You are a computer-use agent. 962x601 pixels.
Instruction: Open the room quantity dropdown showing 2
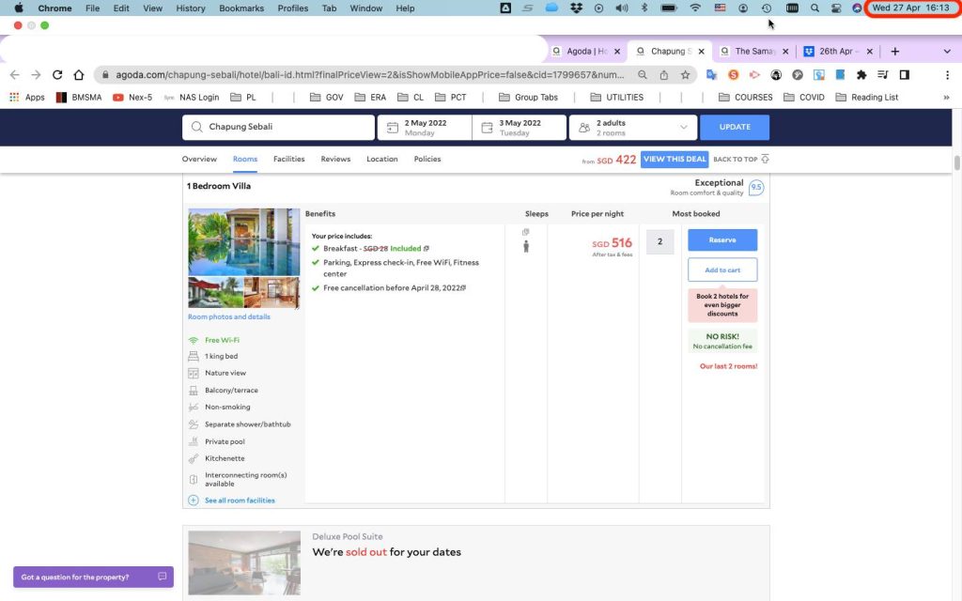(660, 241)
